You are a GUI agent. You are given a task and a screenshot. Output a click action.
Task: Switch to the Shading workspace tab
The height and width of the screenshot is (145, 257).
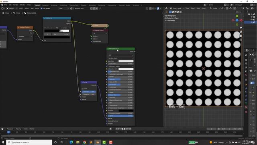(x=84, y=5)
